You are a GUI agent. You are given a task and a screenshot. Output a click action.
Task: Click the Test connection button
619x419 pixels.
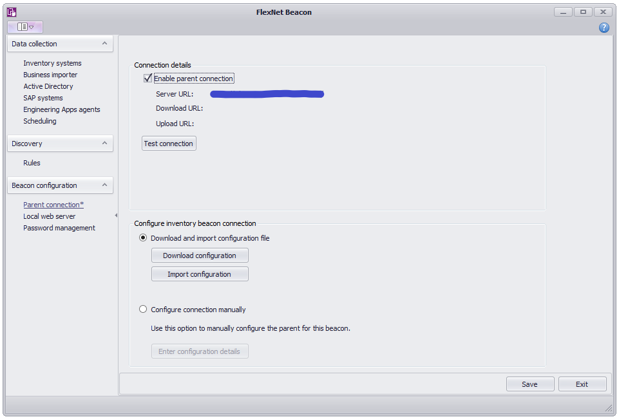point(169,144)
